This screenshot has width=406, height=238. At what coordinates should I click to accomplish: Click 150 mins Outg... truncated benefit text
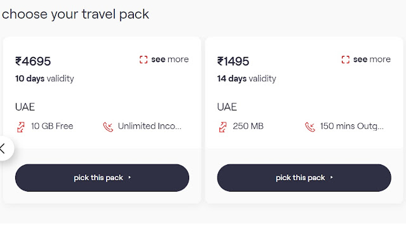[352, 126]
